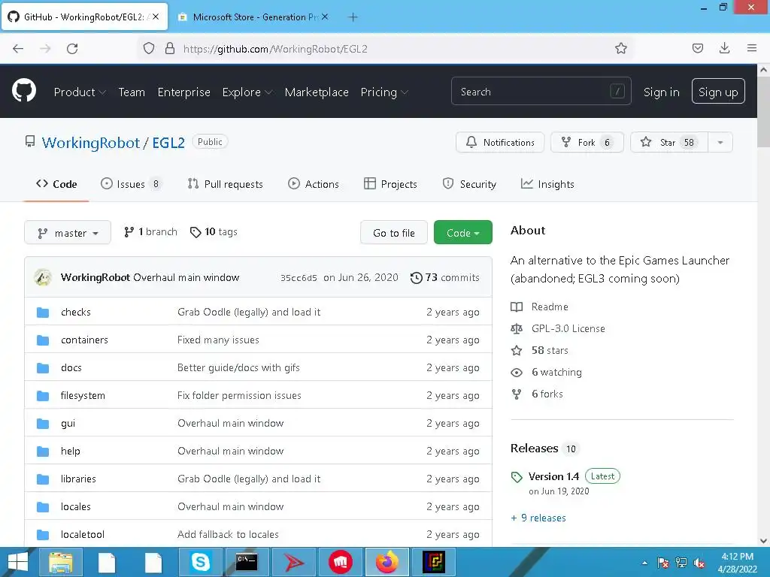Open the docs folder
The width and height of the screenshot is (770, 577).
(71, 368)
